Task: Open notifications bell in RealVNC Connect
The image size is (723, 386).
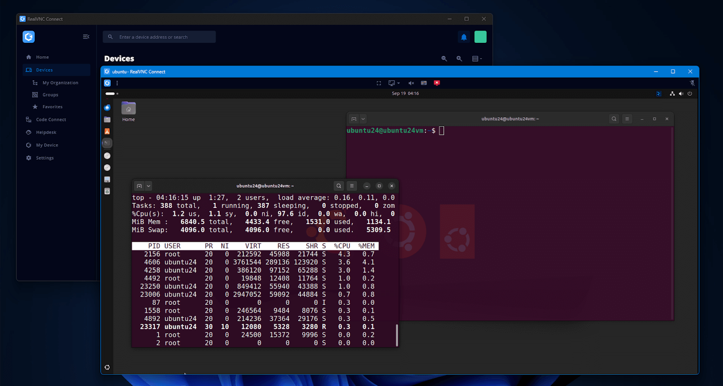Action: [x=464, y=37]
